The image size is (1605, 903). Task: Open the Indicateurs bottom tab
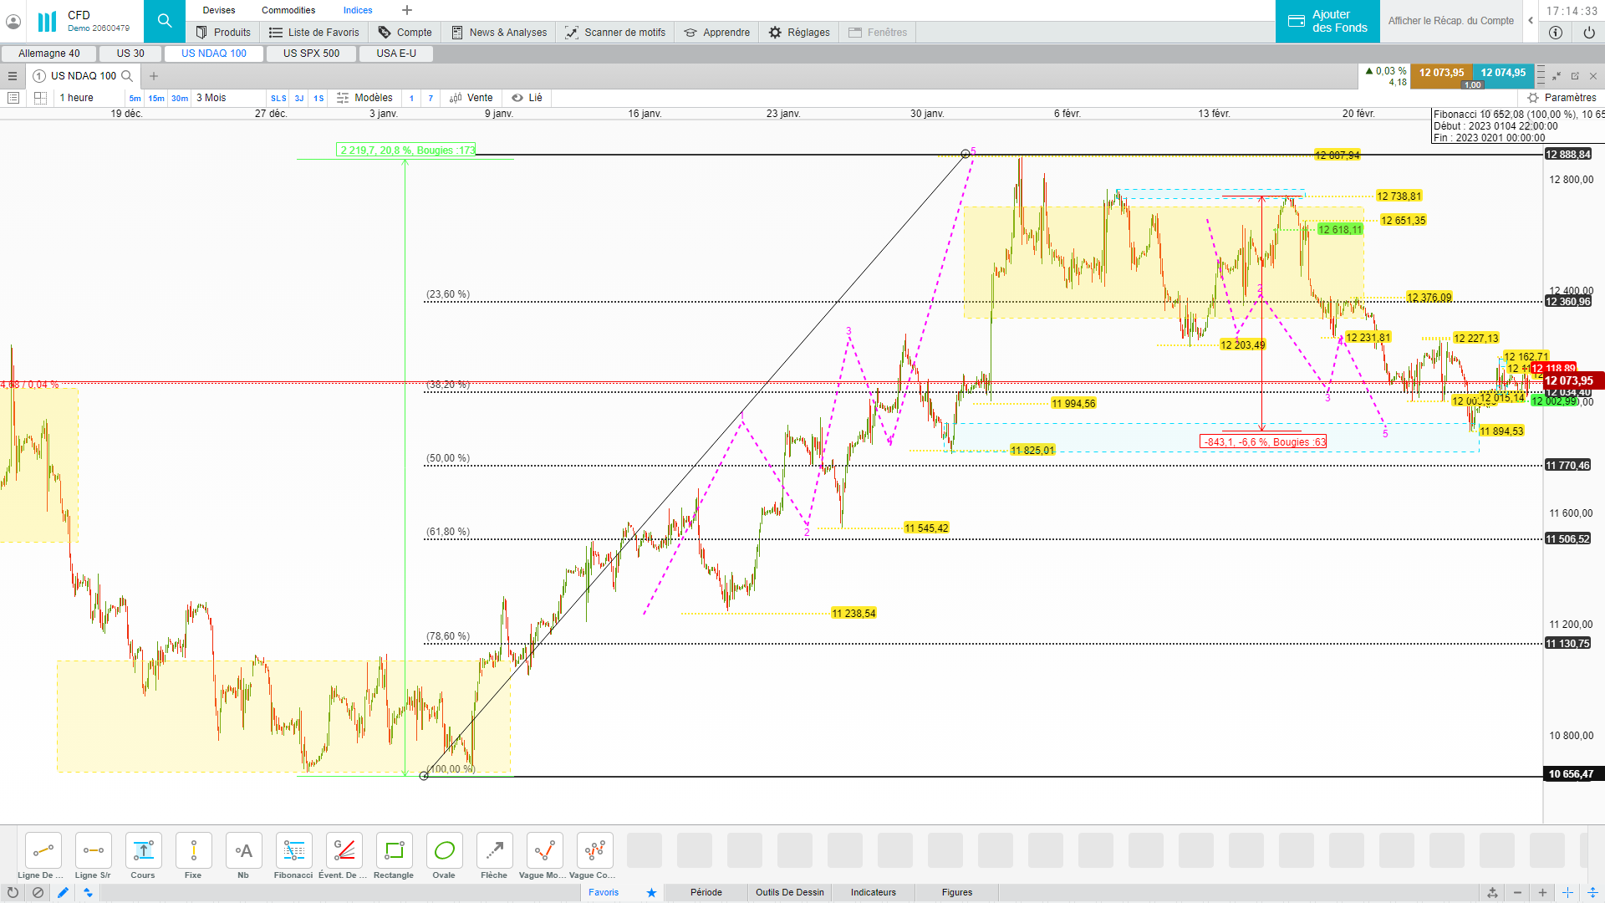pyautogui.click(x=873, y=892)
